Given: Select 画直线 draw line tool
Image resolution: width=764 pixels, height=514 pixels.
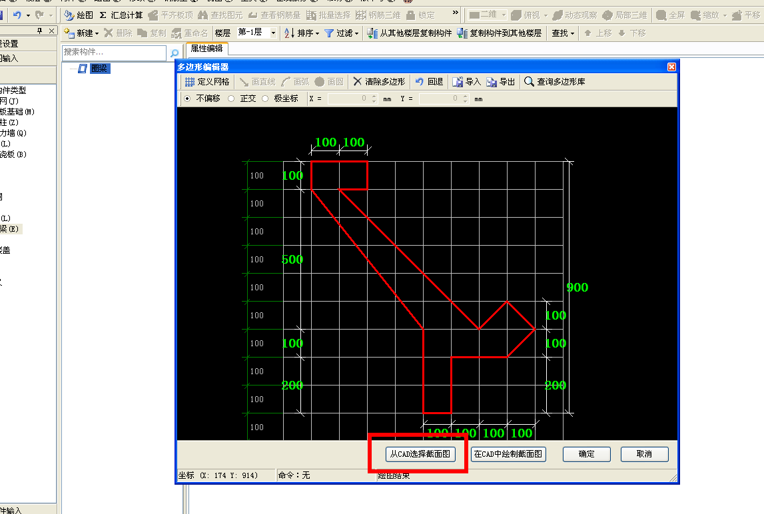Looking at the screenshot, I should (257, 81).
